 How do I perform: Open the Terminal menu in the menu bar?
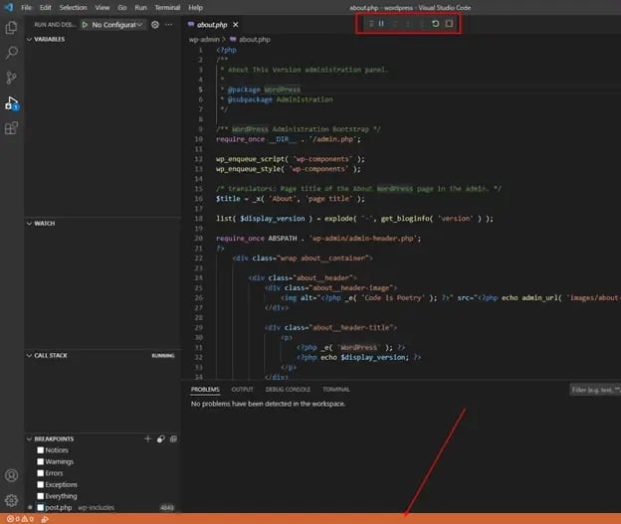[x=166, y=7]
